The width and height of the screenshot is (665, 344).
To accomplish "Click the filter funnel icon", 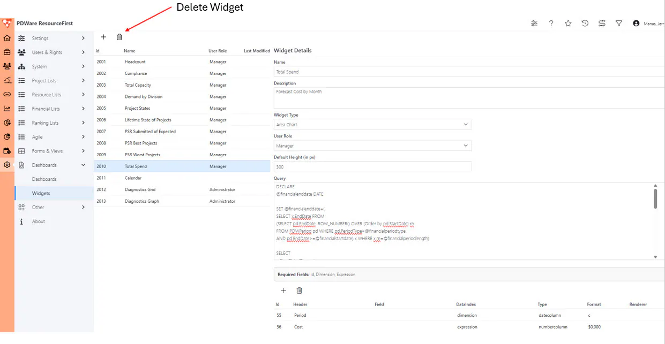I will point(619,24).
